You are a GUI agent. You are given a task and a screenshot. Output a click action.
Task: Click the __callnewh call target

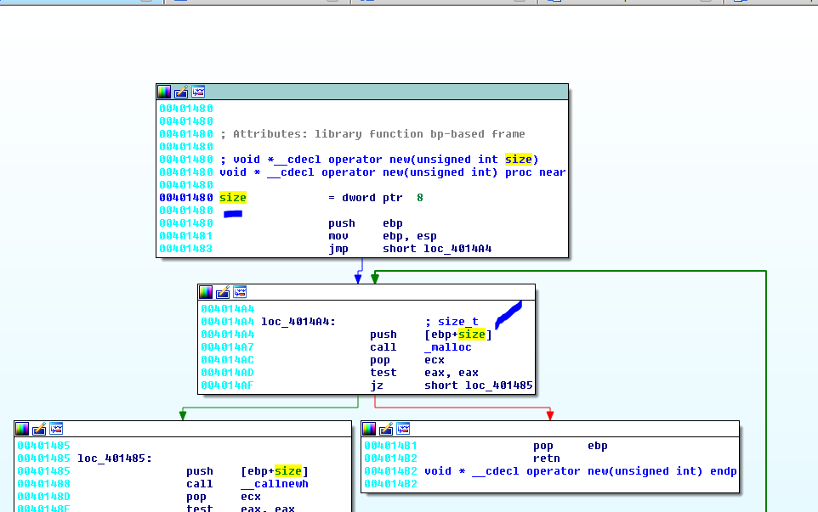click(x=274, y=484)
